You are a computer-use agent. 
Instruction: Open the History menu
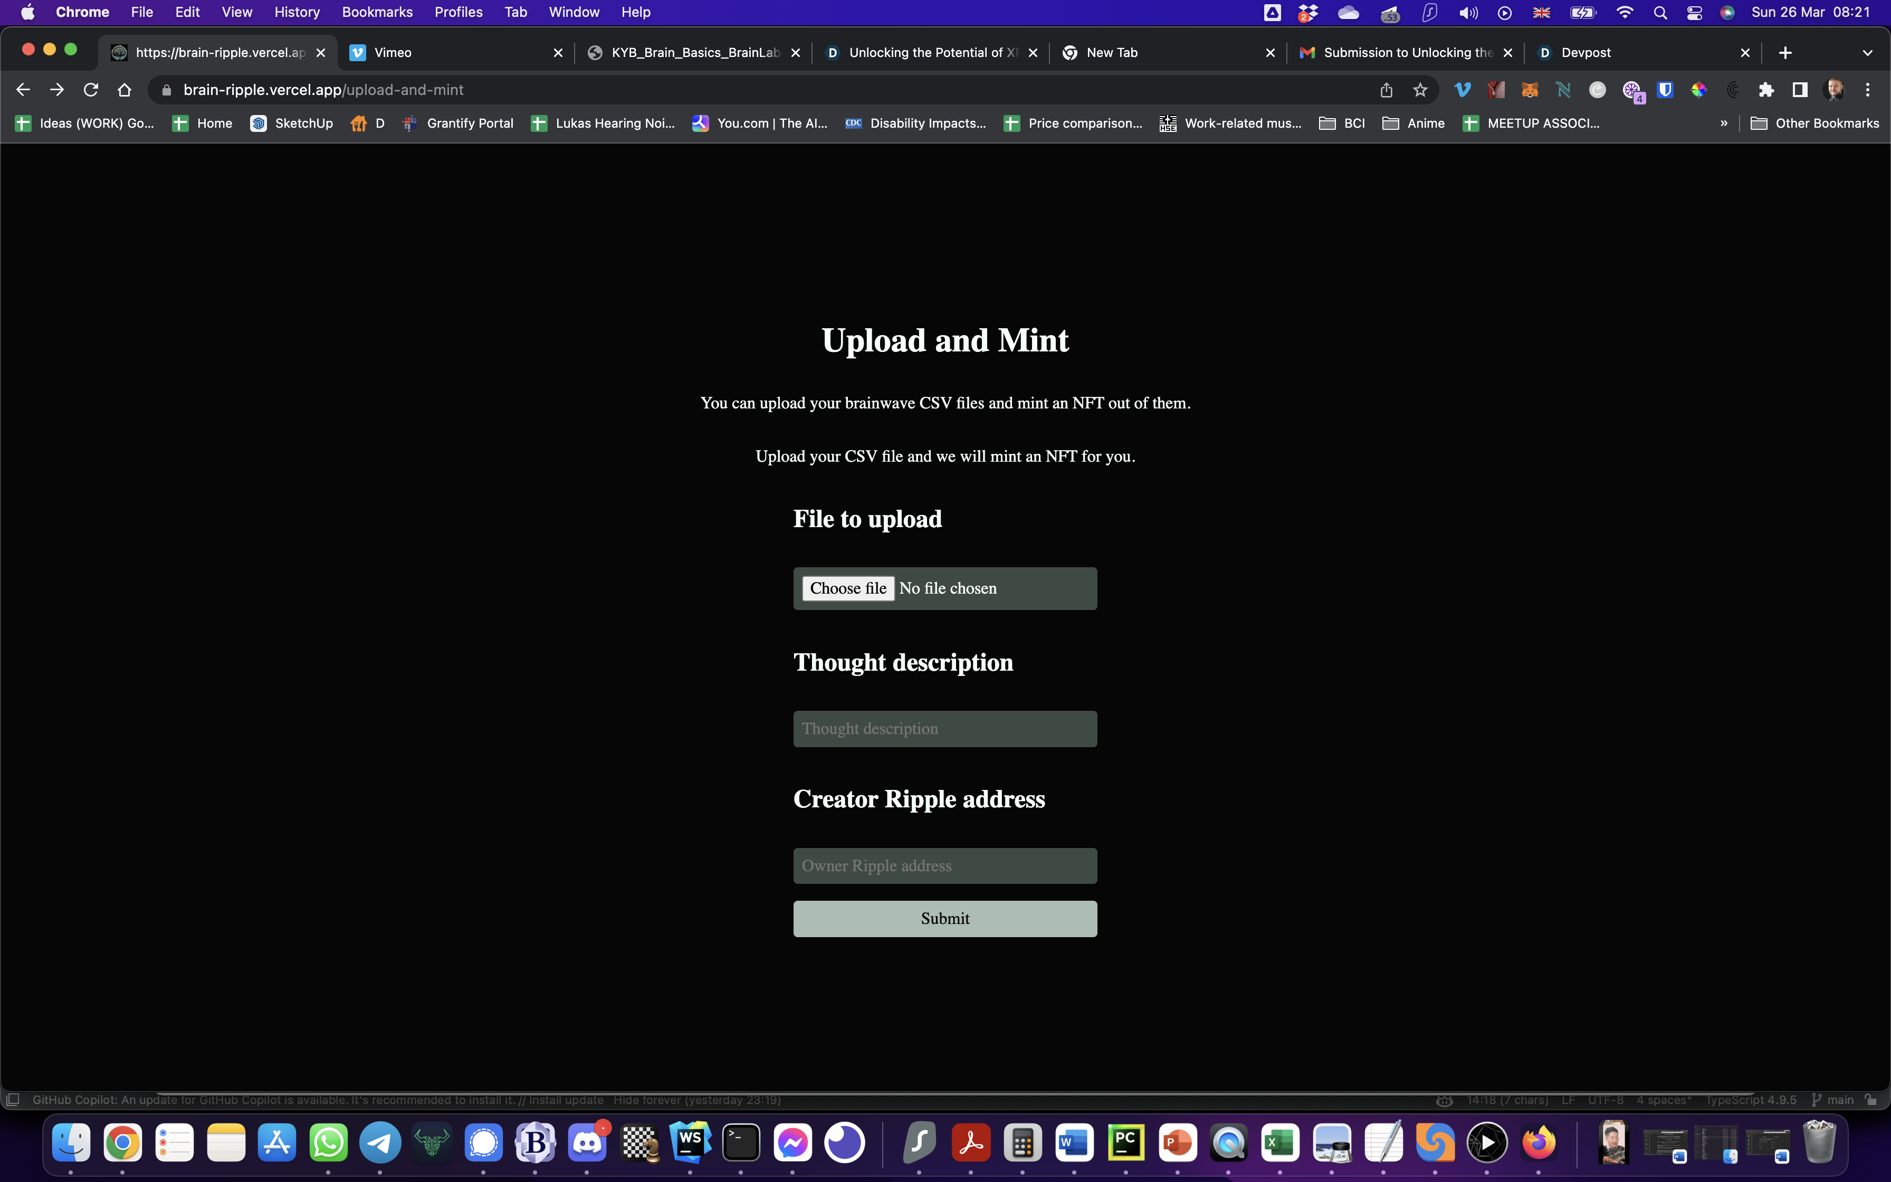[296, 13]
